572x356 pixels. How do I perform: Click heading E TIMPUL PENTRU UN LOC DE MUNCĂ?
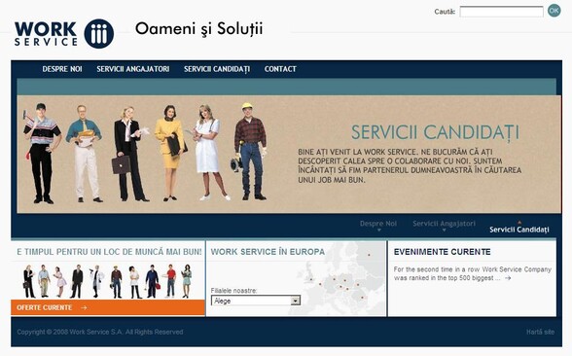[109, 252]
